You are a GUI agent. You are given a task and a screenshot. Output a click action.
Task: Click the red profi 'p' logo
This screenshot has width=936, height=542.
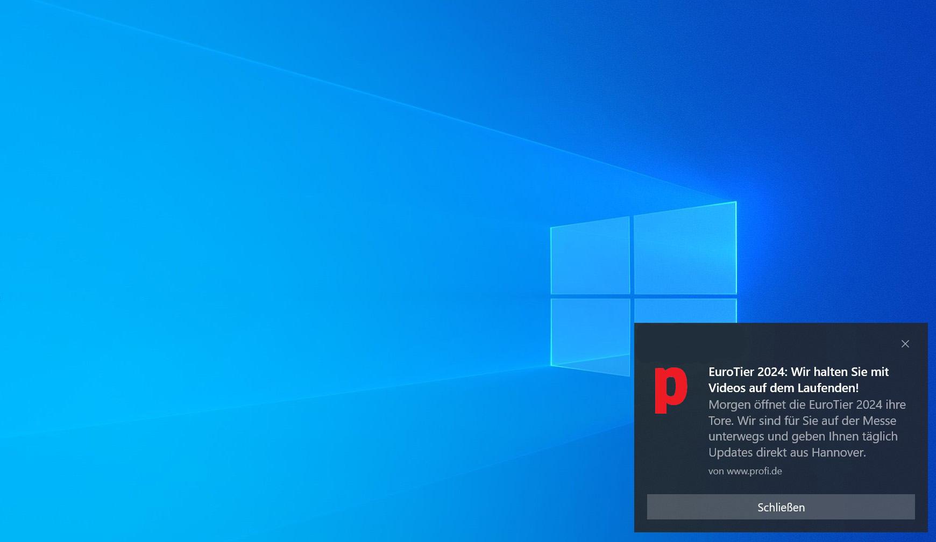coord(671,391)
